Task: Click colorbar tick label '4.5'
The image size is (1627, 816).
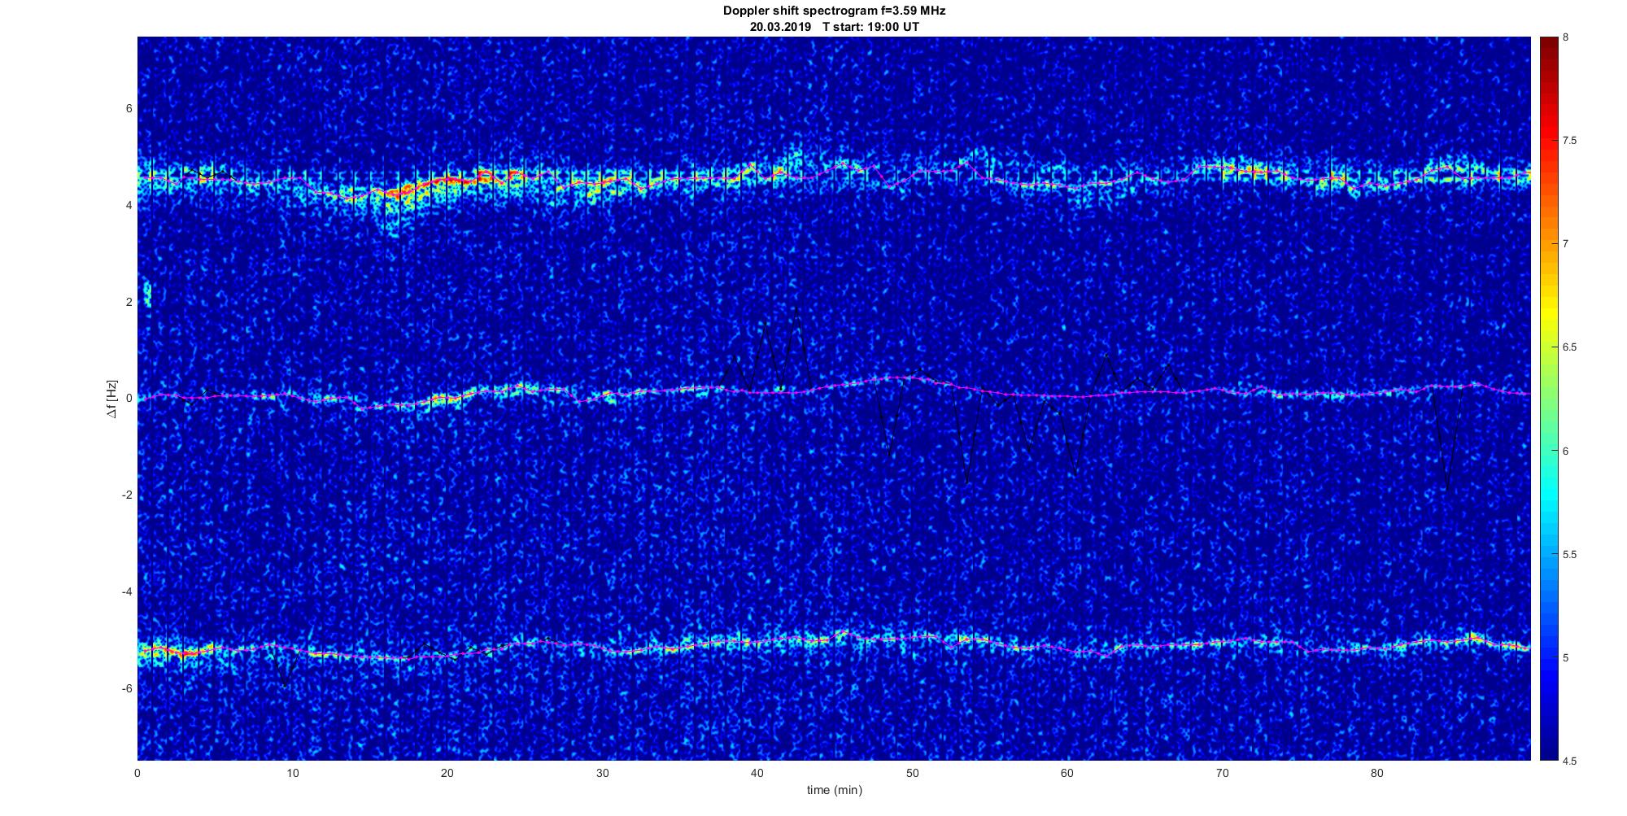Action: pyautogui.click(x=1569, y=761)
